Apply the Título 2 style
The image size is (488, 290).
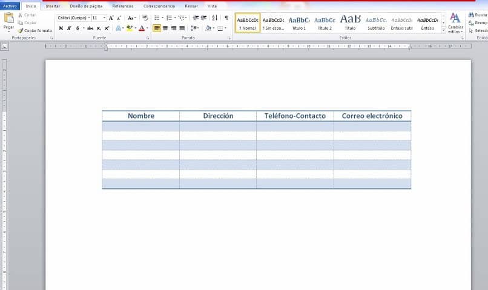tap(325, 23)
